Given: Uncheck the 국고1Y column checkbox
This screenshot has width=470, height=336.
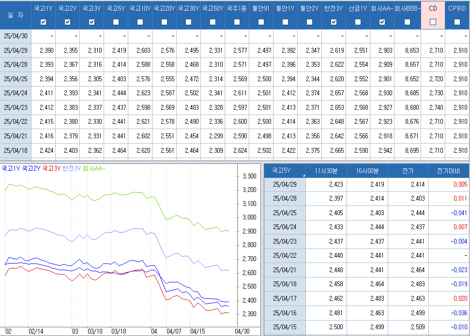Looking at the screenshot, I should pos(44,22).
